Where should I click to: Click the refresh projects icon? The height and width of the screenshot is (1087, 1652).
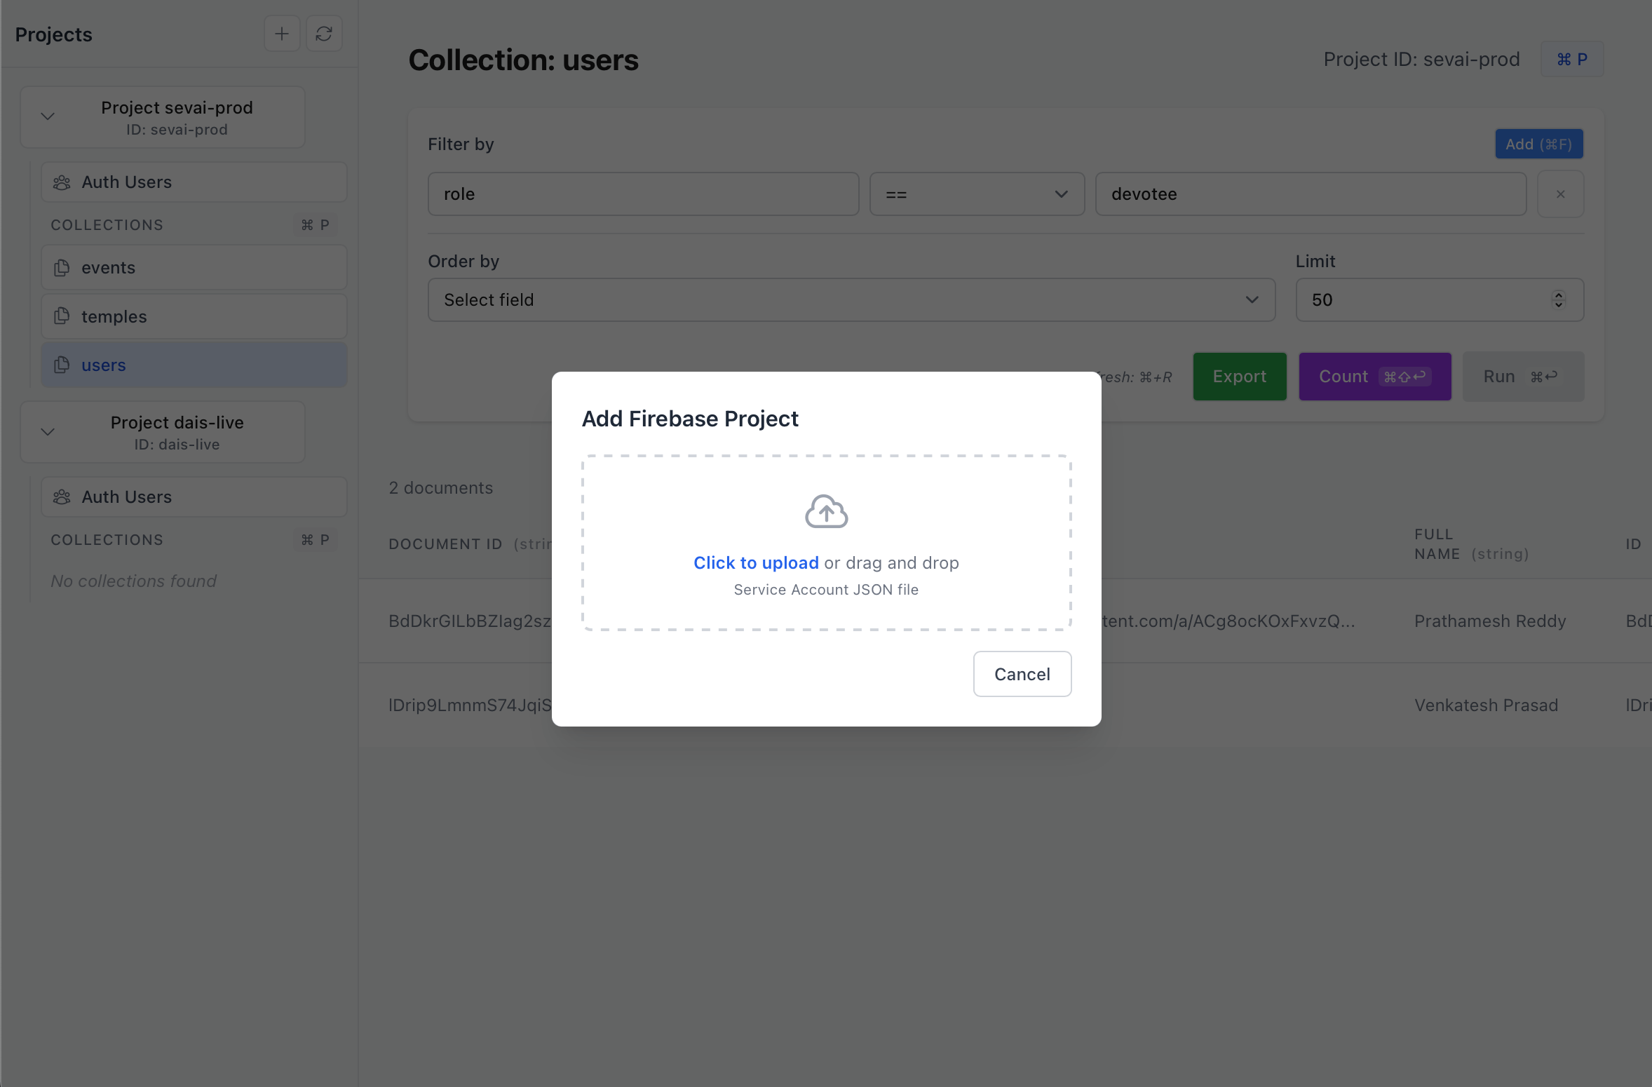(323, 33)
